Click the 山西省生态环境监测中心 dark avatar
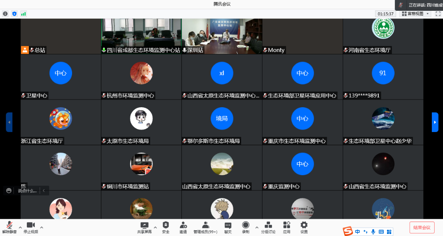443x236 pixels. pyautogui.click(x=383, y=164)
